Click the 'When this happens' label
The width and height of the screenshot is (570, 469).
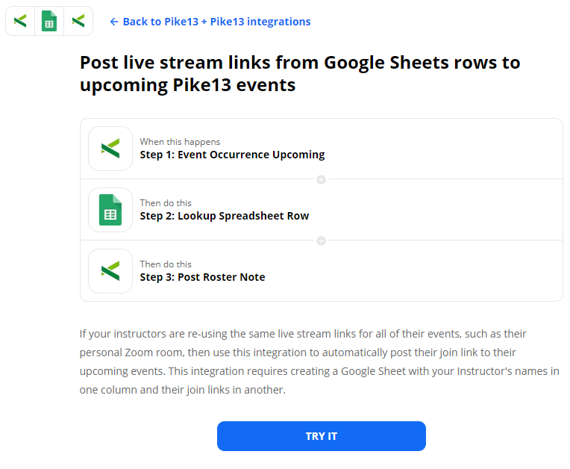click(x=180, y=142)
